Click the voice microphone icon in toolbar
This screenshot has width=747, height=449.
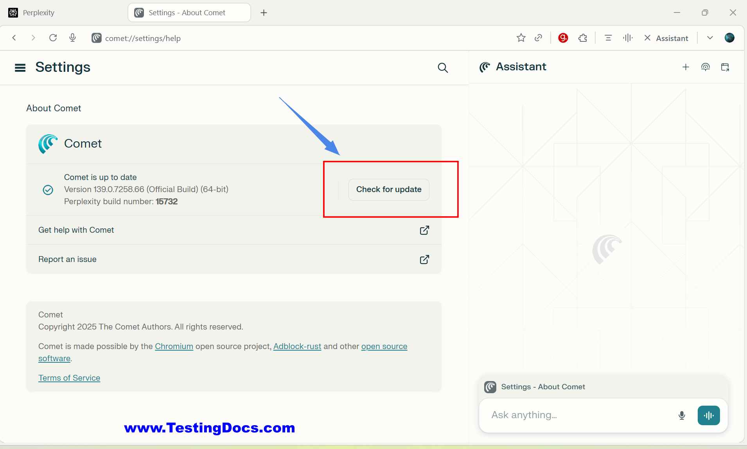[x=72, y=38]
